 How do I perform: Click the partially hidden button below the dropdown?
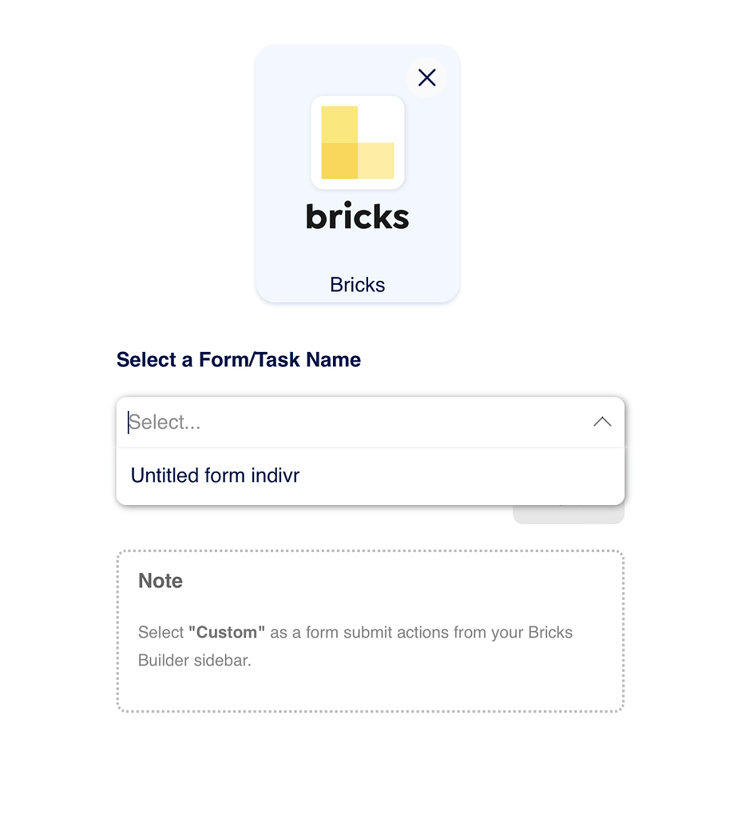(569, 515)
